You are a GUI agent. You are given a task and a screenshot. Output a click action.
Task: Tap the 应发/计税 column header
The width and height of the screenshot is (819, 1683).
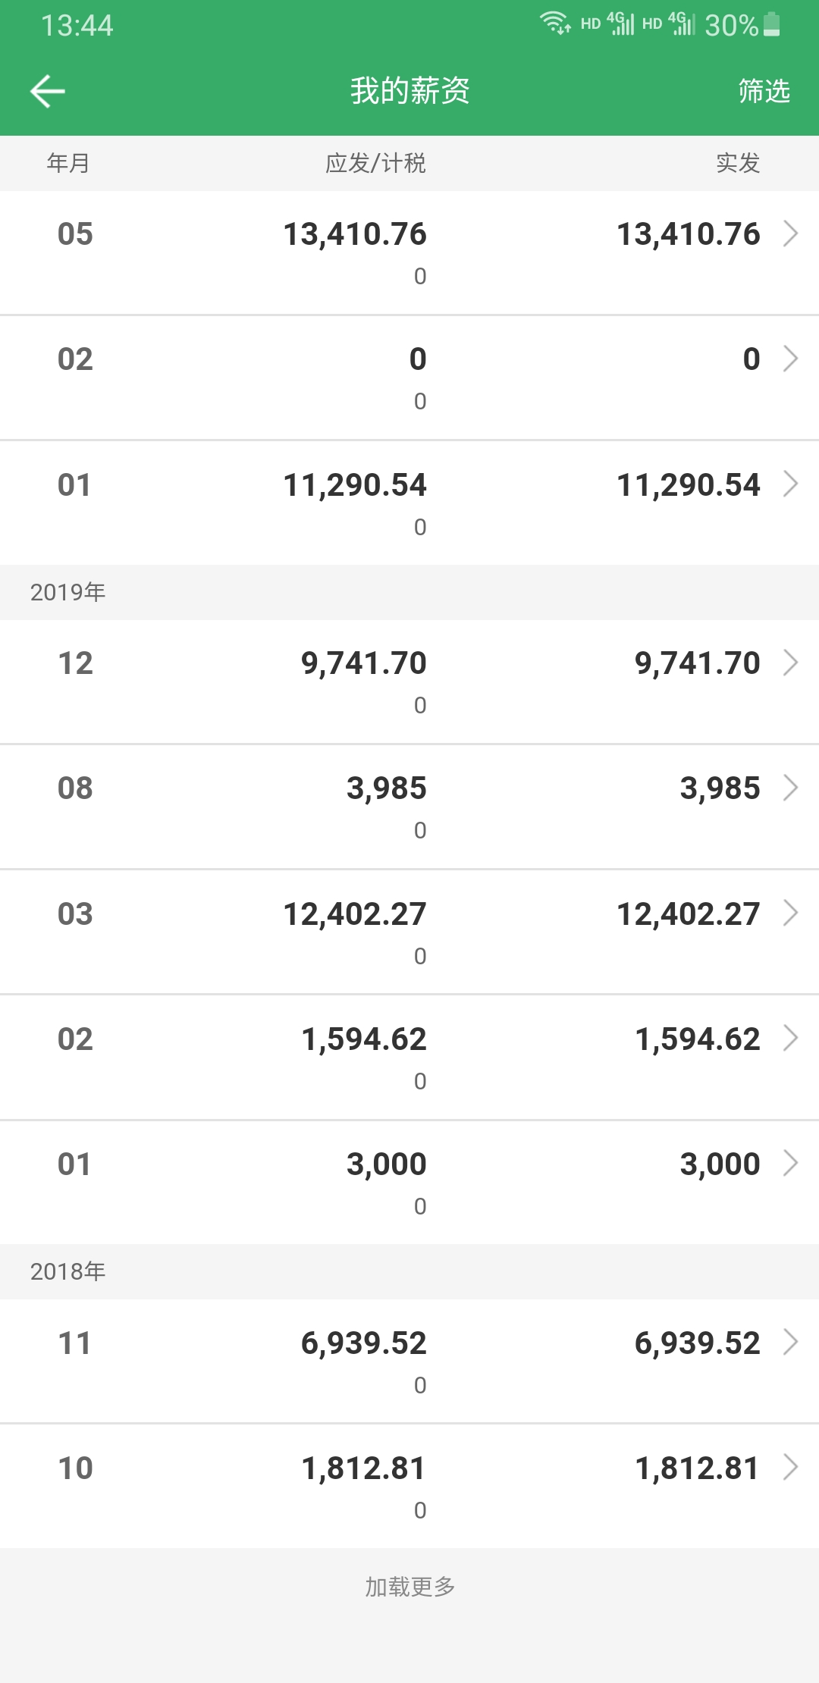coord(375,163)
